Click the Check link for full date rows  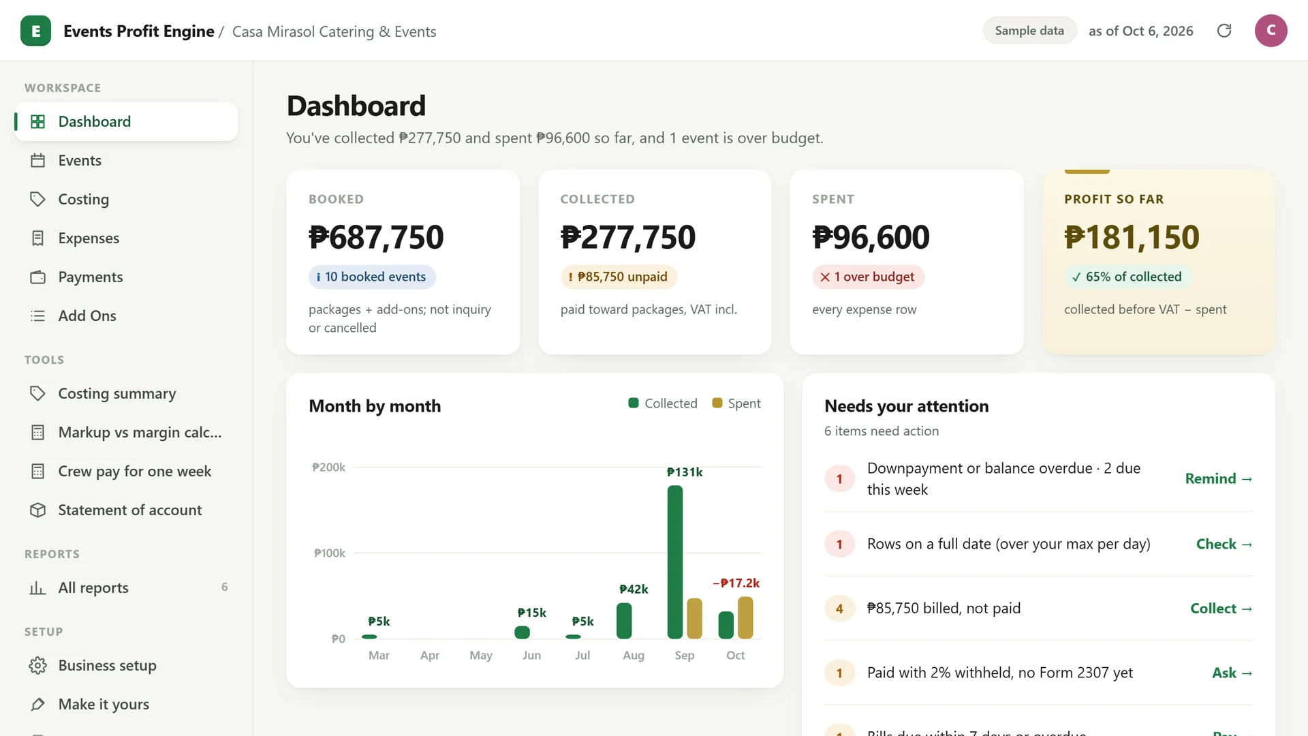[1224, 544]
